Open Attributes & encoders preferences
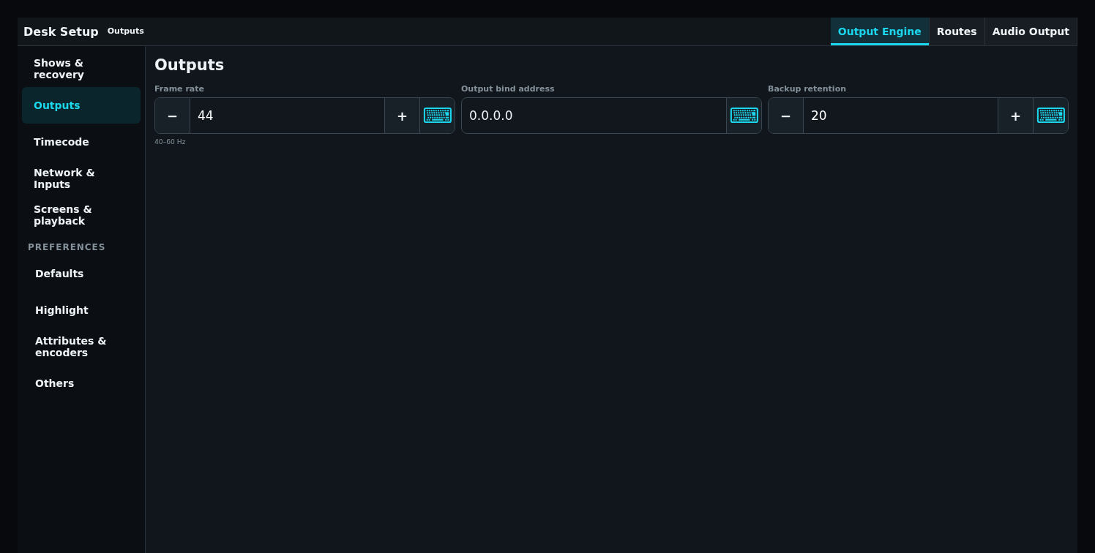The width and height of the screenshot is (1095, 553). 81,347
